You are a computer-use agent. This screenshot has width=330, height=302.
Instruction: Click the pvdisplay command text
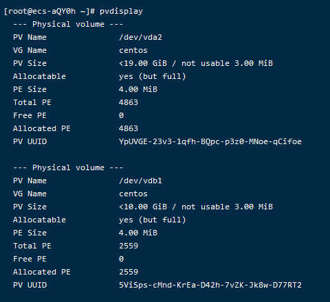[x=121, y=12]
